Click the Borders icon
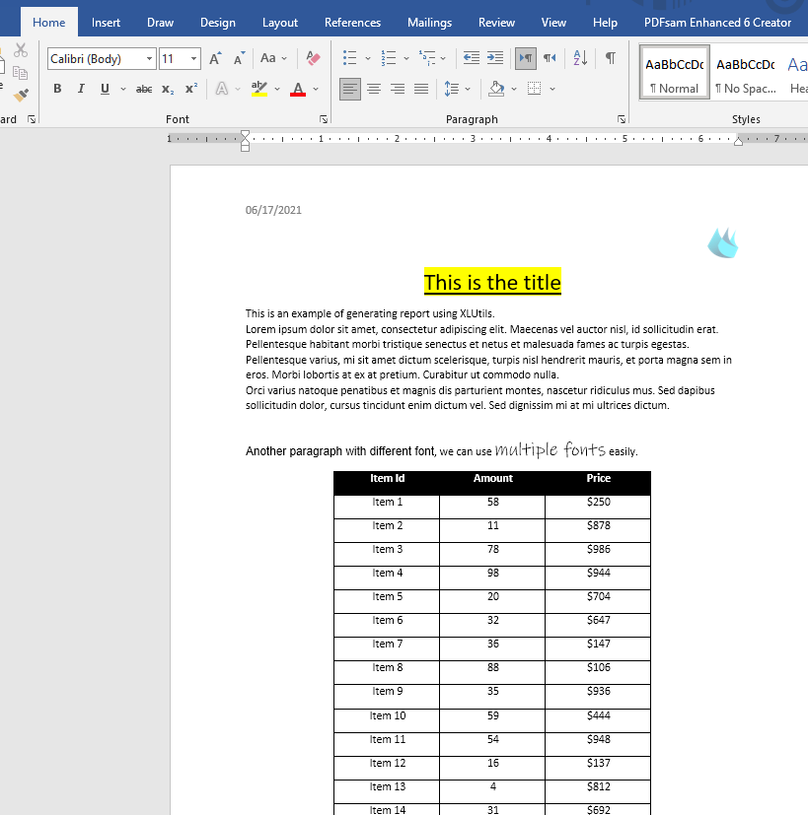The width and height of the screenshot is (808, 815). 534,89
